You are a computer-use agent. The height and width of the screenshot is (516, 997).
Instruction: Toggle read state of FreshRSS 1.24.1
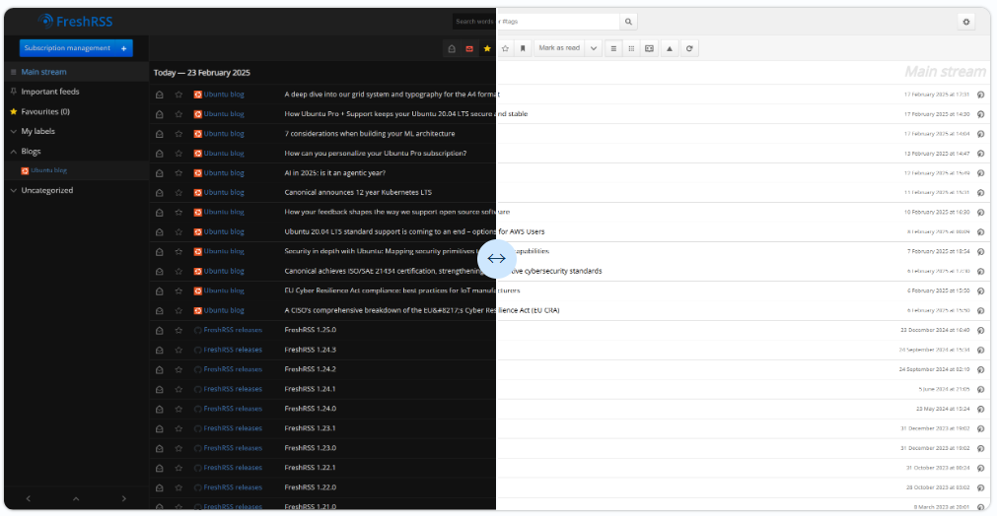coord(160,390)
